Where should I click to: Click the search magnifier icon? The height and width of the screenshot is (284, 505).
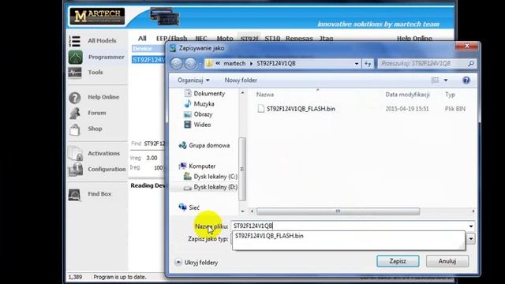point(470,63)
